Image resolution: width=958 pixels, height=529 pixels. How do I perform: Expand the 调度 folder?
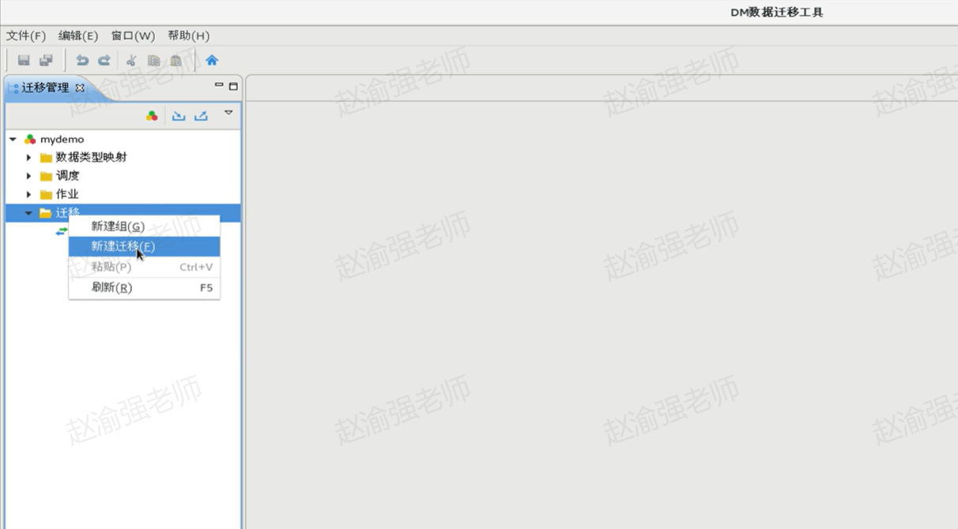point(28,175)
